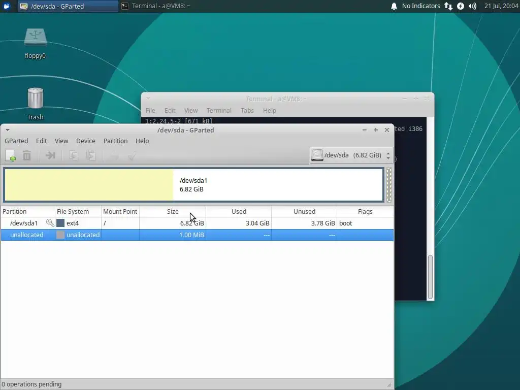Viewport: 520px width, 390px height.
Task: Open the Xfce applications menu icon
Action: pyautogui.click(x=7, y=6)
